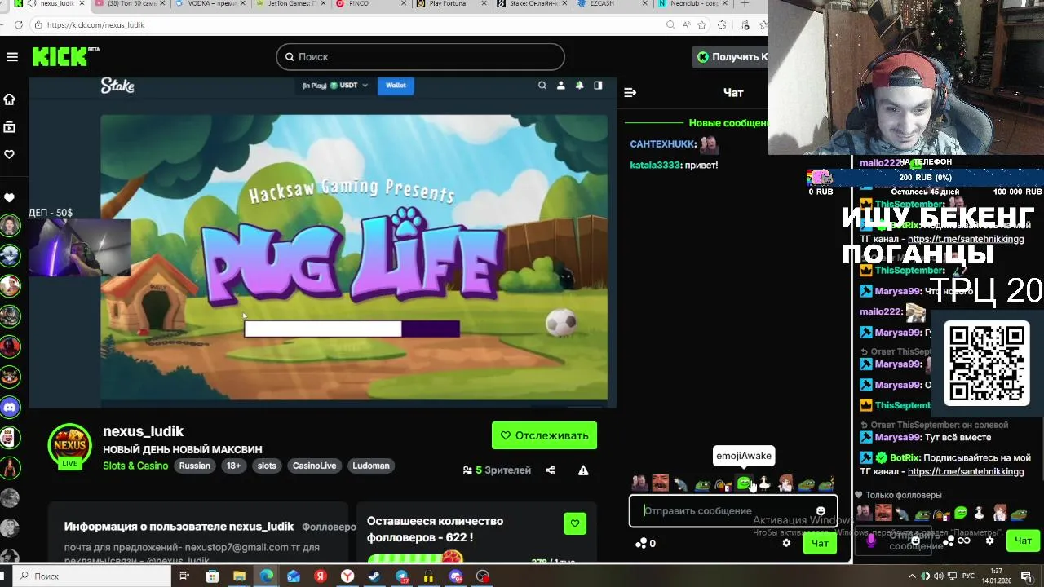Open Discord icon in Kick sidebar
The width and height of the screenshot is (1044, 587).
(10, 407)
